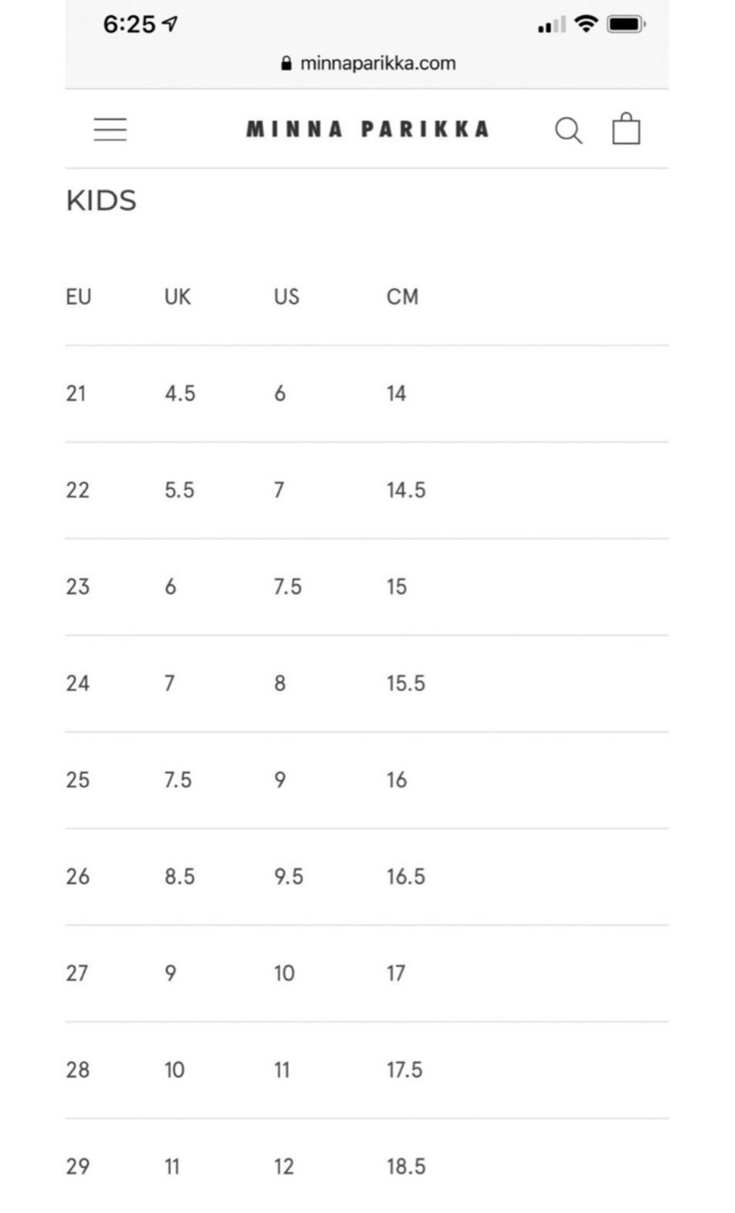The height and width of the screenshot is (1213, 735).
Task: Tap the cellular signal bars icon
Action: [x=551, y=25]
